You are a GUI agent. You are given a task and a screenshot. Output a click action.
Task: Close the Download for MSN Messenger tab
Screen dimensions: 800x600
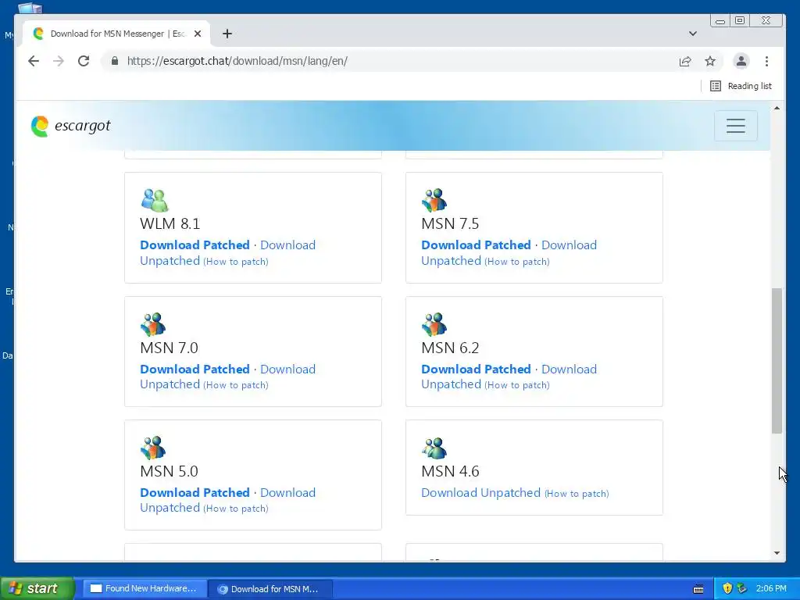pos(198,34)
